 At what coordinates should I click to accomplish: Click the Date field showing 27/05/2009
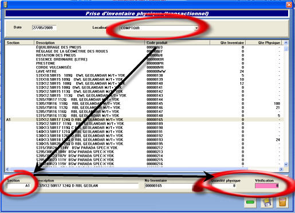[44, 28]
